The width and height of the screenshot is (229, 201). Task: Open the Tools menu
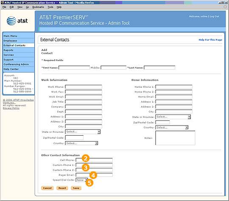tap(50, 7)
